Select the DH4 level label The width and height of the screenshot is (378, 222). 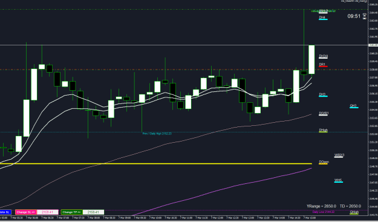pyautogui.click(x=323, y=18)
